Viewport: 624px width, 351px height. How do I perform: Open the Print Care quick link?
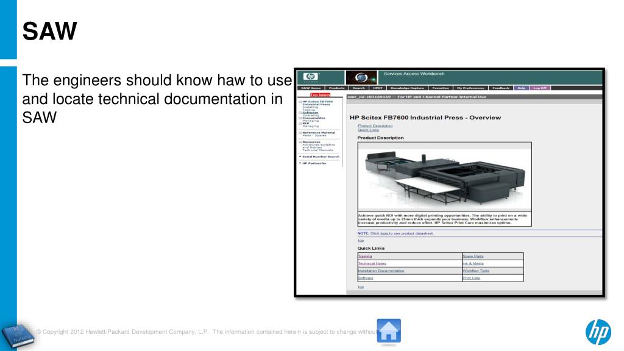(x=472, y=278)
